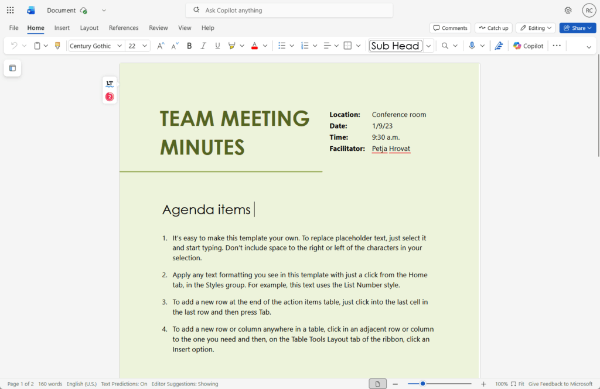
Task: Switch to the Insert tab
Action: point(62,28)
